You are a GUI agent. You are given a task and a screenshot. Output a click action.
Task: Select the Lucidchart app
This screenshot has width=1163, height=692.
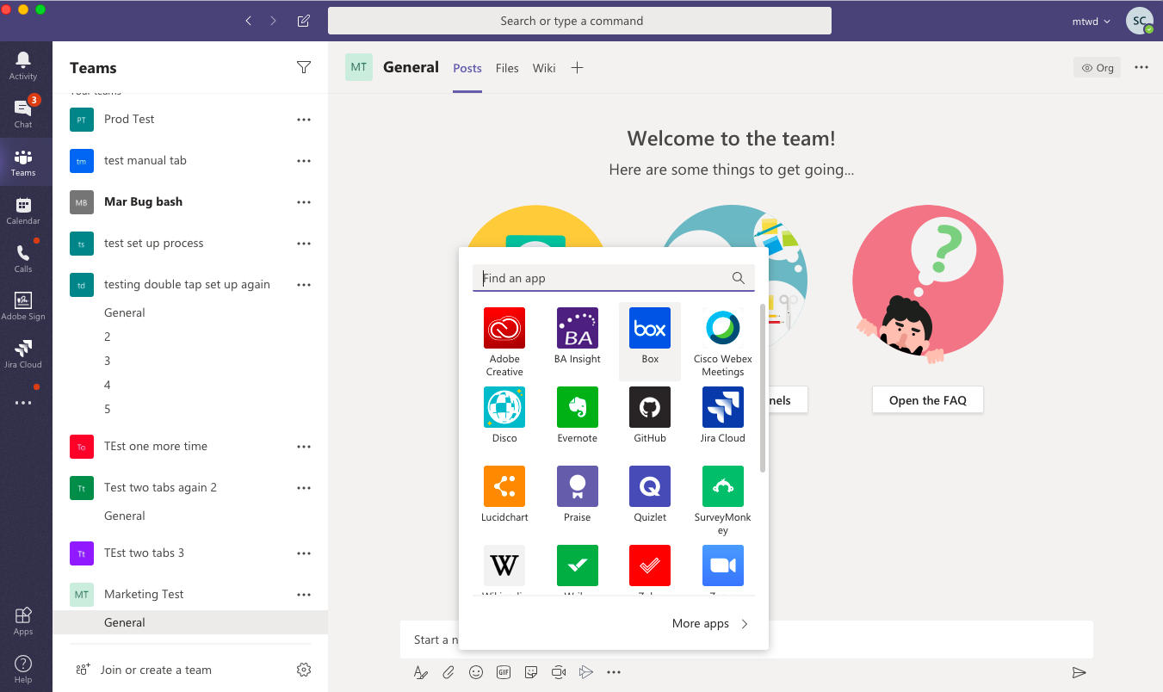pyautogui.click(x=504, y=494)
